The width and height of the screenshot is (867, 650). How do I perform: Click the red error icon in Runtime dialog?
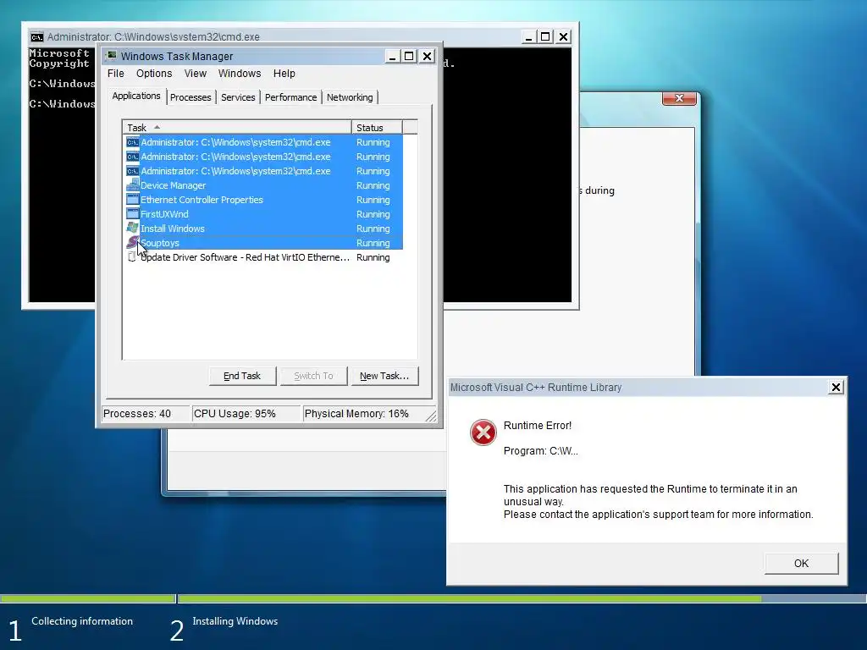[x=483, y=432]
